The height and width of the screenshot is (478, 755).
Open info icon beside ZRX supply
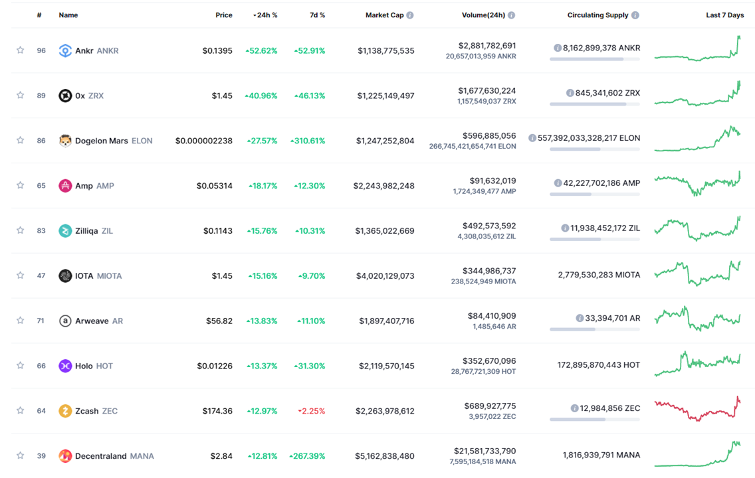570,93
